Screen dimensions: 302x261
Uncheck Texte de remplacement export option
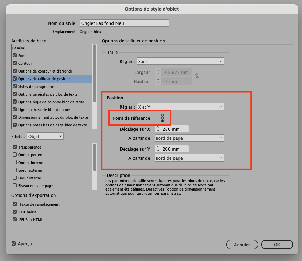[x=15, y=204]
